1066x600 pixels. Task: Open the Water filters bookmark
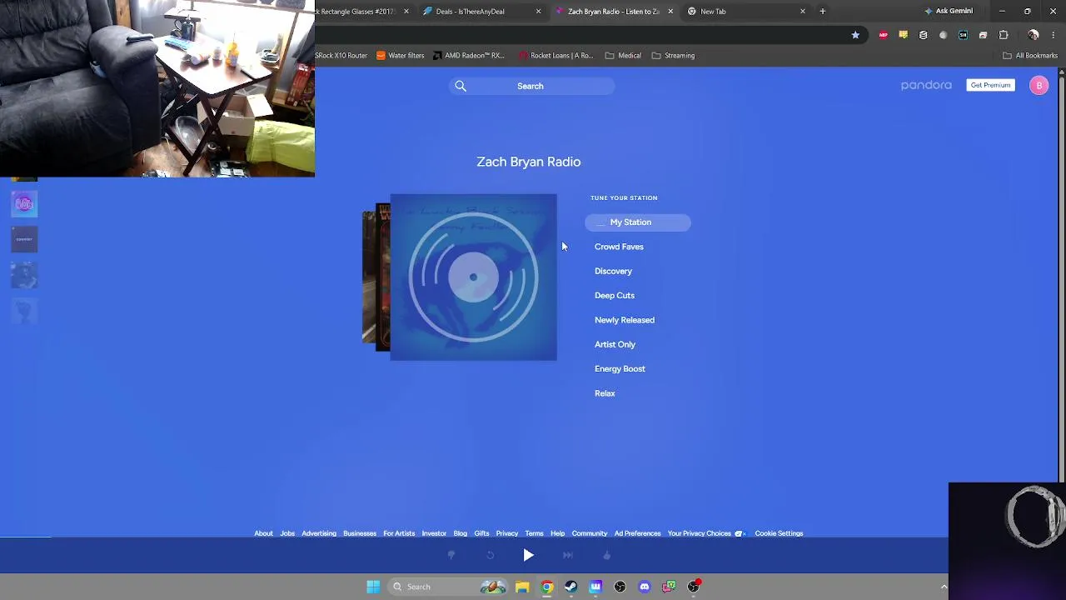click(401, 56)
